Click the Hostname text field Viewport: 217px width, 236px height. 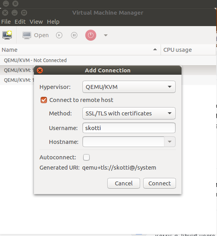point(123,142)
